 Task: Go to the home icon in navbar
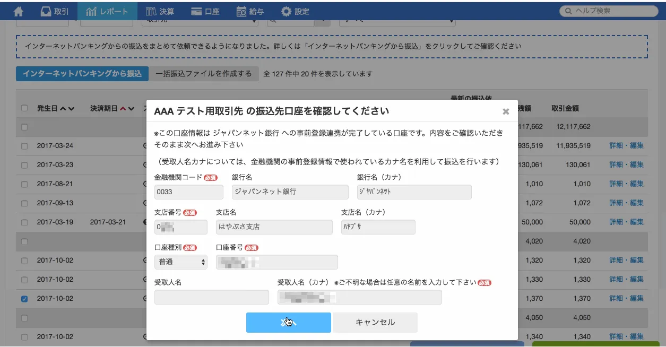point(19,11)
